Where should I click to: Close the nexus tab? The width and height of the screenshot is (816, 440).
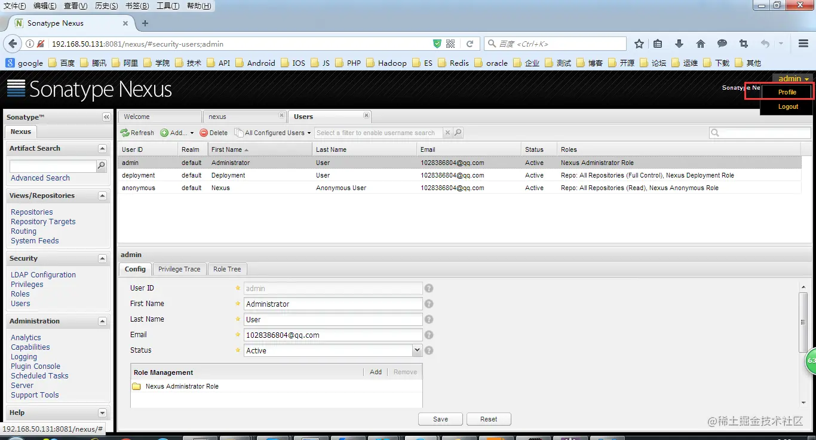click(x=281, y=115)
